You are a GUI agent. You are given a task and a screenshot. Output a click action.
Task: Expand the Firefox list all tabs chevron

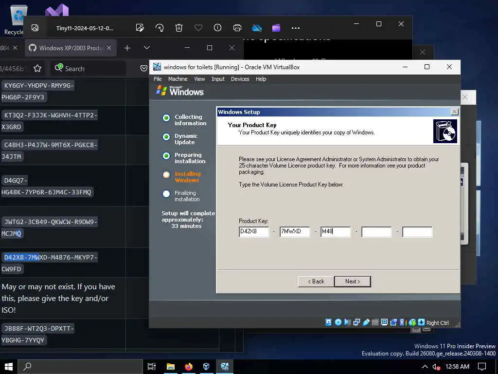click(x=147, y=48)
